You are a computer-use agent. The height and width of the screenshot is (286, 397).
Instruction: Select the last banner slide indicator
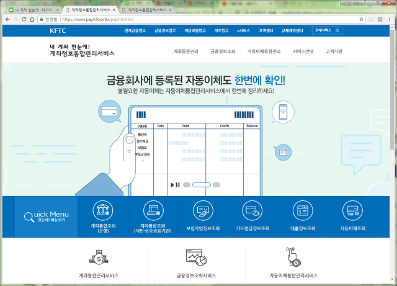pyautogui.click(x=216, y=185)
